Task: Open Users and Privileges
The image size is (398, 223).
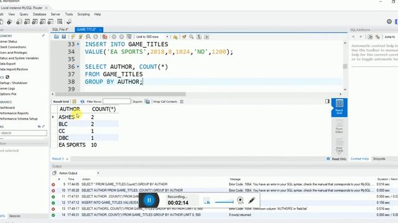Action: point(14,53)
